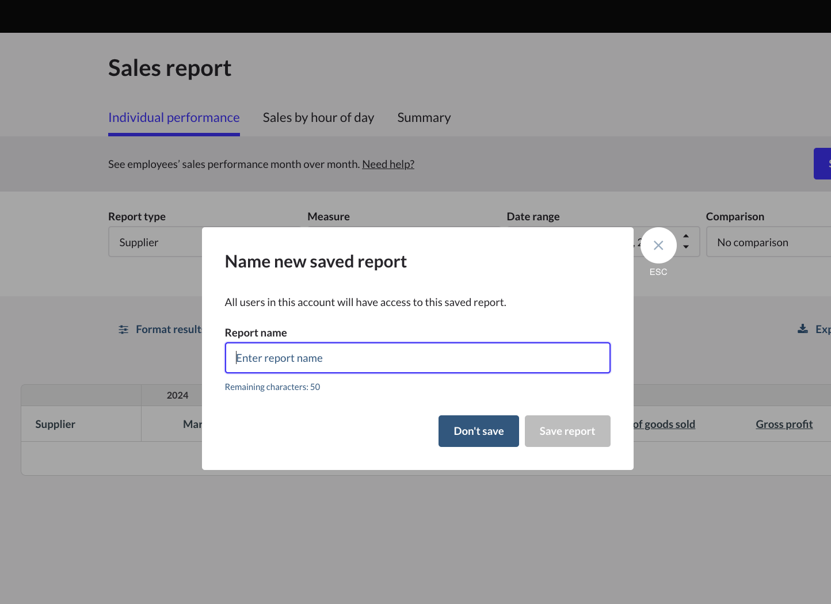
Task: Sort by the Gross profit column
Action: coord(784,425)
